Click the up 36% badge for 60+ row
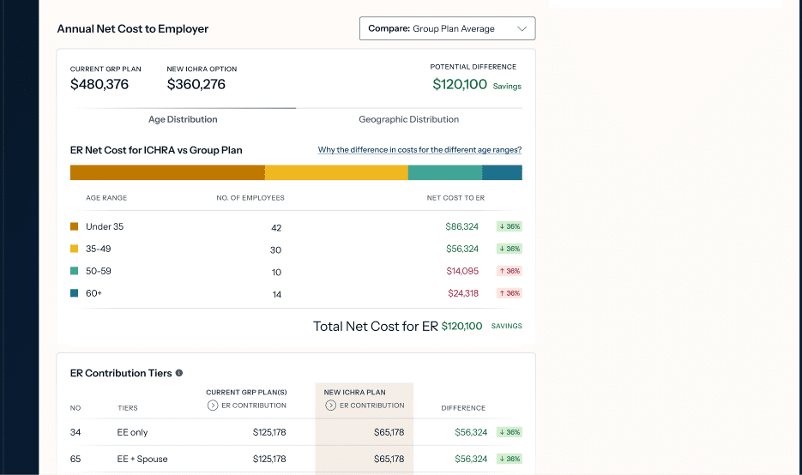Screen dimensions: 802x475 pyautogui.click(x=510, y=293)
